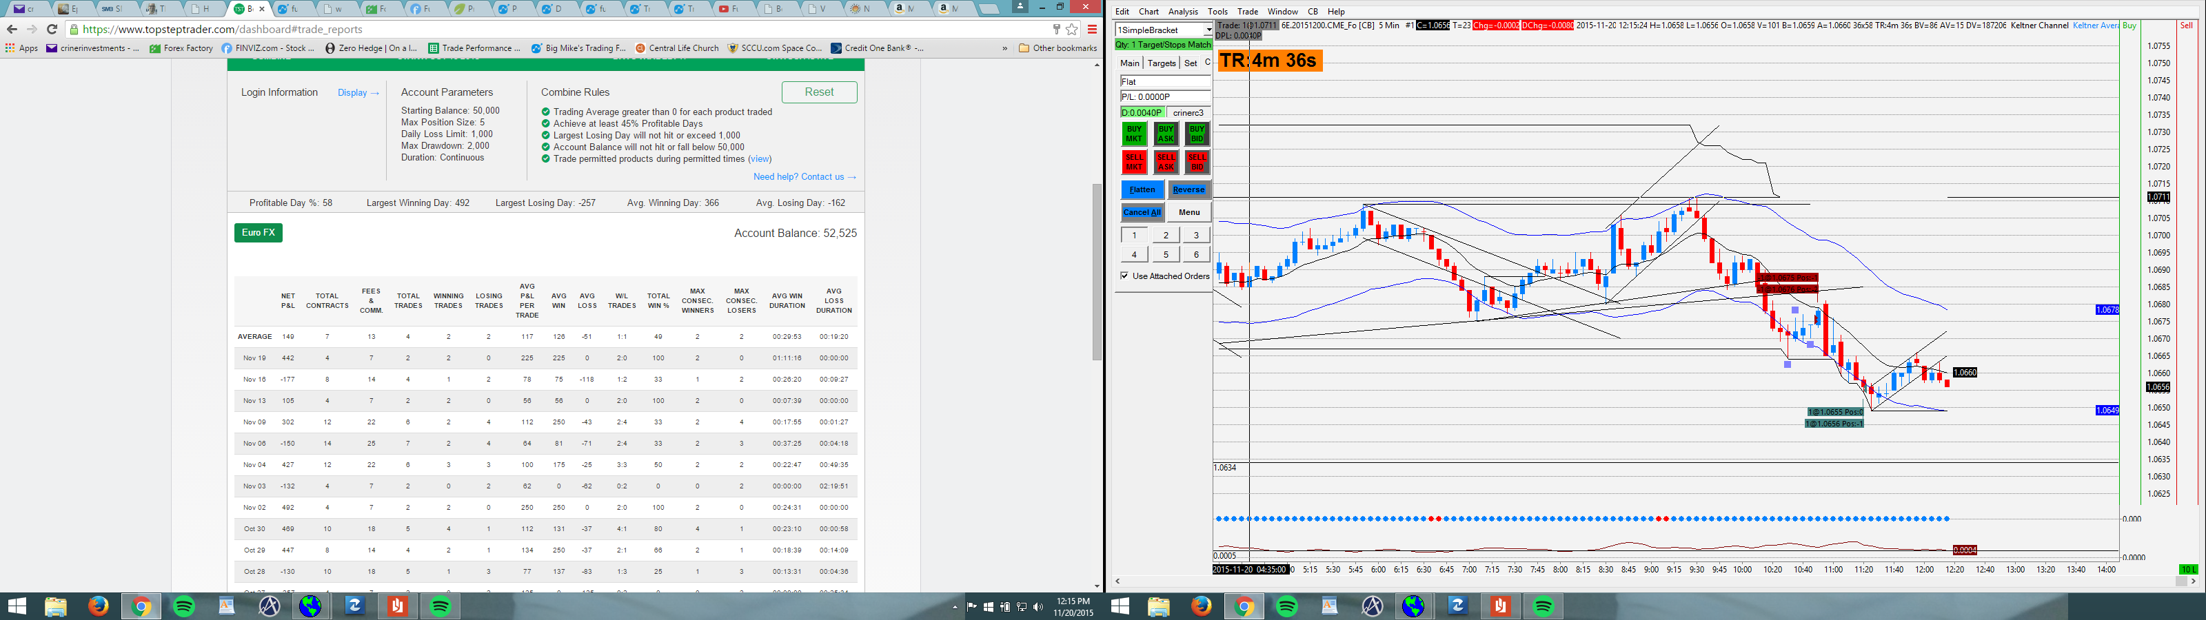Viewport: 2206px width, 620px height.
Task: Open the Chrome user profile button
Action: pyautogui.click(x=1020, y=6)
